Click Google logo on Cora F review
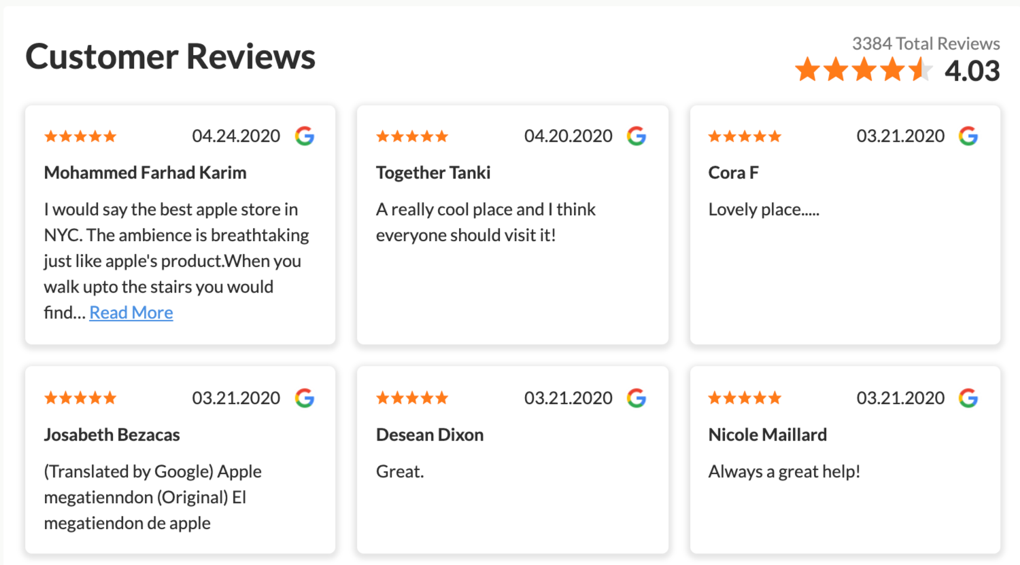1020x565 pixels. click(x=968, y=136)
